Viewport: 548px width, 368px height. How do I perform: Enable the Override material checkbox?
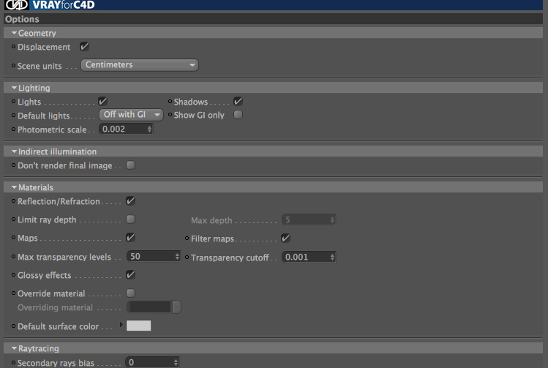coord(130,293)
